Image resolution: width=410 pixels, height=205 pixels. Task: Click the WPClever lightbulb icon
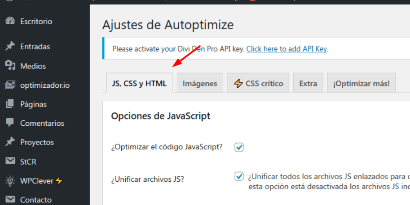(x=10, y=181)
